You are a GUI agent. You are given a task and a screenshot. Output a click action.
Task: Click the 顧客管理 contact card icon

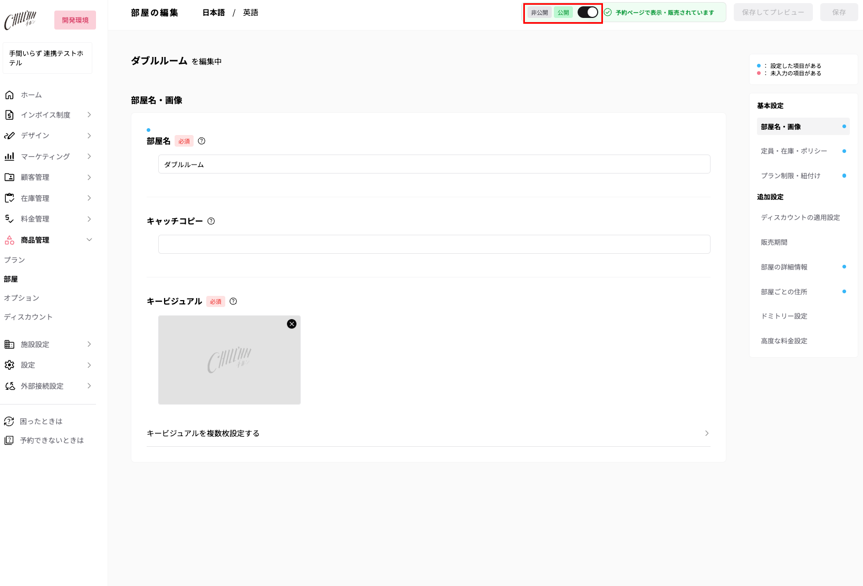[9, 177]
